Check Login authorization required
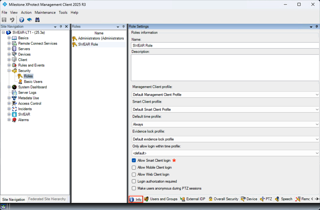 pos(134,181)
